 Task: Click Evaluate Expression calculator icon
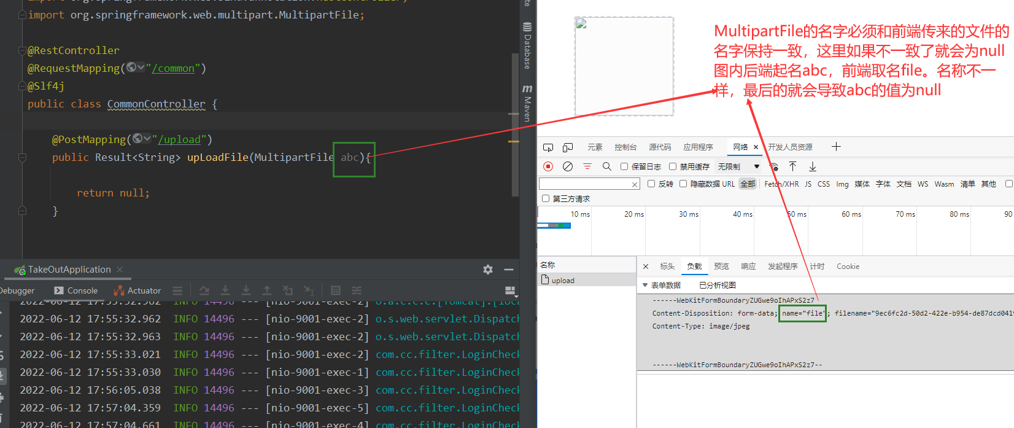pyautogui.click(x=336, y=290)
